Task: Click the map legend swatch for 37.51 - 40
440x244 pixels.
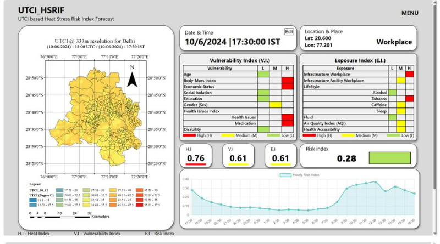Action: click(113, 190)
